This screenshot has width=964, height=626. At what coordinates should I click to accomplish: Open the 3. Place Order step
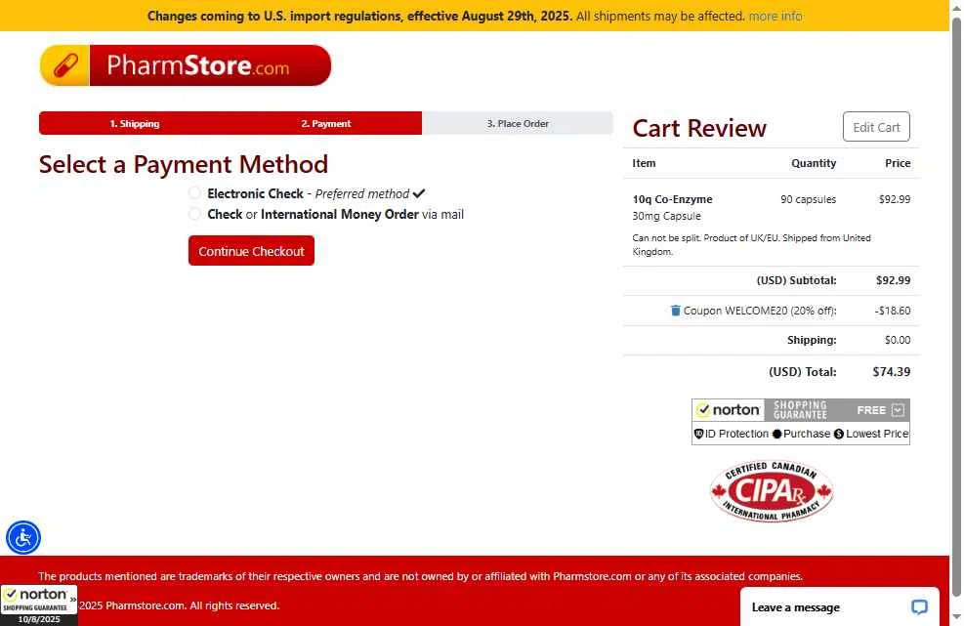(x=518, y=124)
